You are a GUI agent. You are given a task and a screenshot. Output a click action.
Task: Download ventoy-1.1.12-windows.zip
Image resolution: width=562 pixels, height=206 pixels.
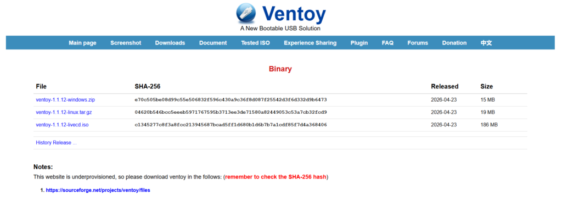pyautogui.click(x=65, y=100)
